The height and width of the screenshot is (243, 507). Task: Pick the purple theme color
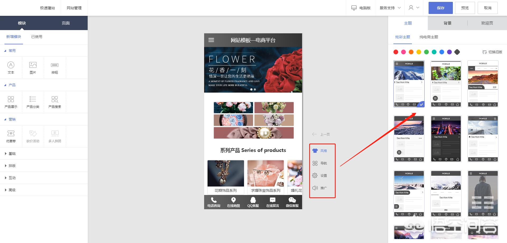[449, 52]
